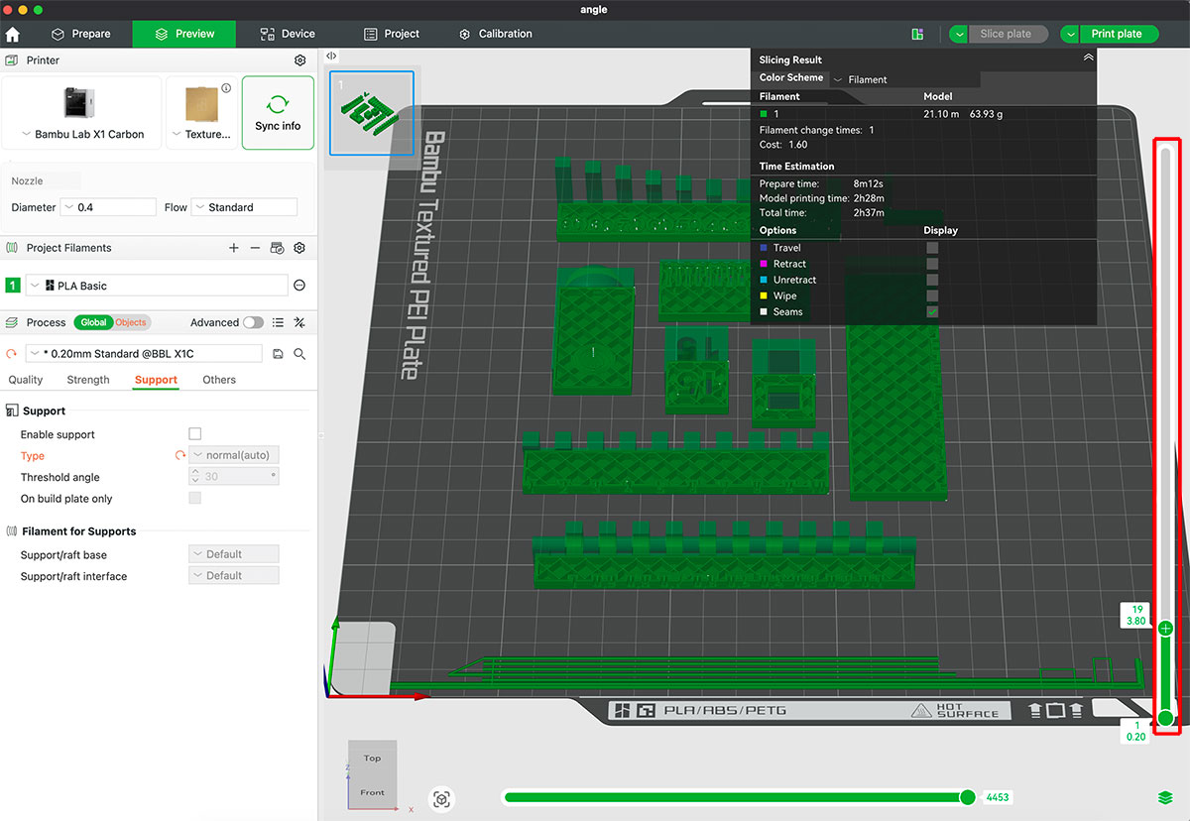Edit PLA Basic filament preset

click(x=299, y=286)
